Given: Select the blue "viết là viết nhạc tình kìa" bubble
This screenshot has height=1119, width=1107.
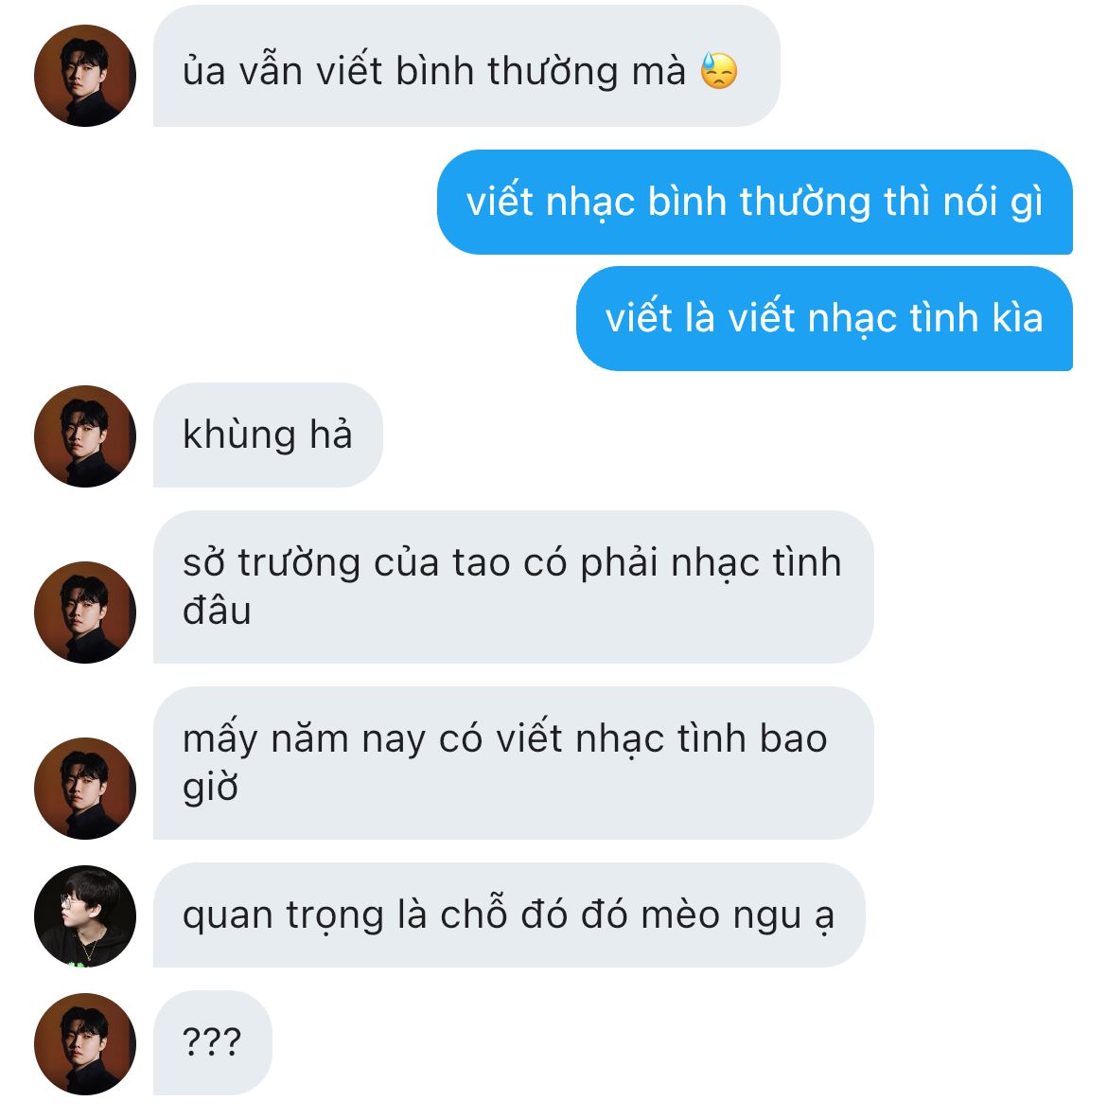Looking at the screenshot, I should click(x=824, y=318).
